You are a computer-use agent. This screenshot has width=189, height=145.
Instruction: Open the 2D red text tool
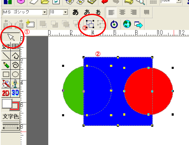point(6,93)
